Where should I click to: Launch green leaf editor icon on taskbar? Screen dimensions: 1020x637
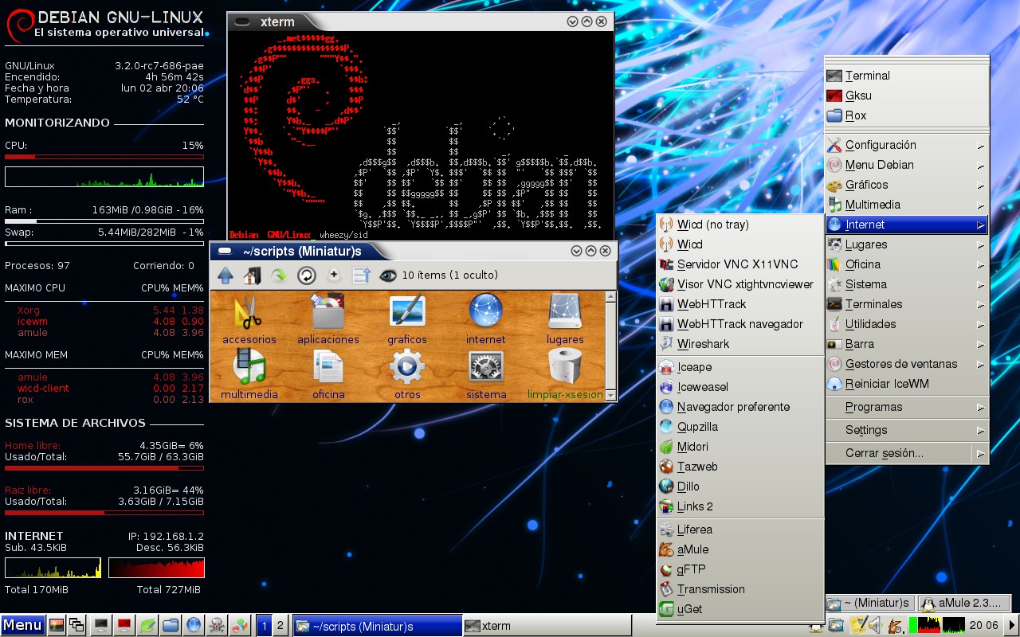147,625
